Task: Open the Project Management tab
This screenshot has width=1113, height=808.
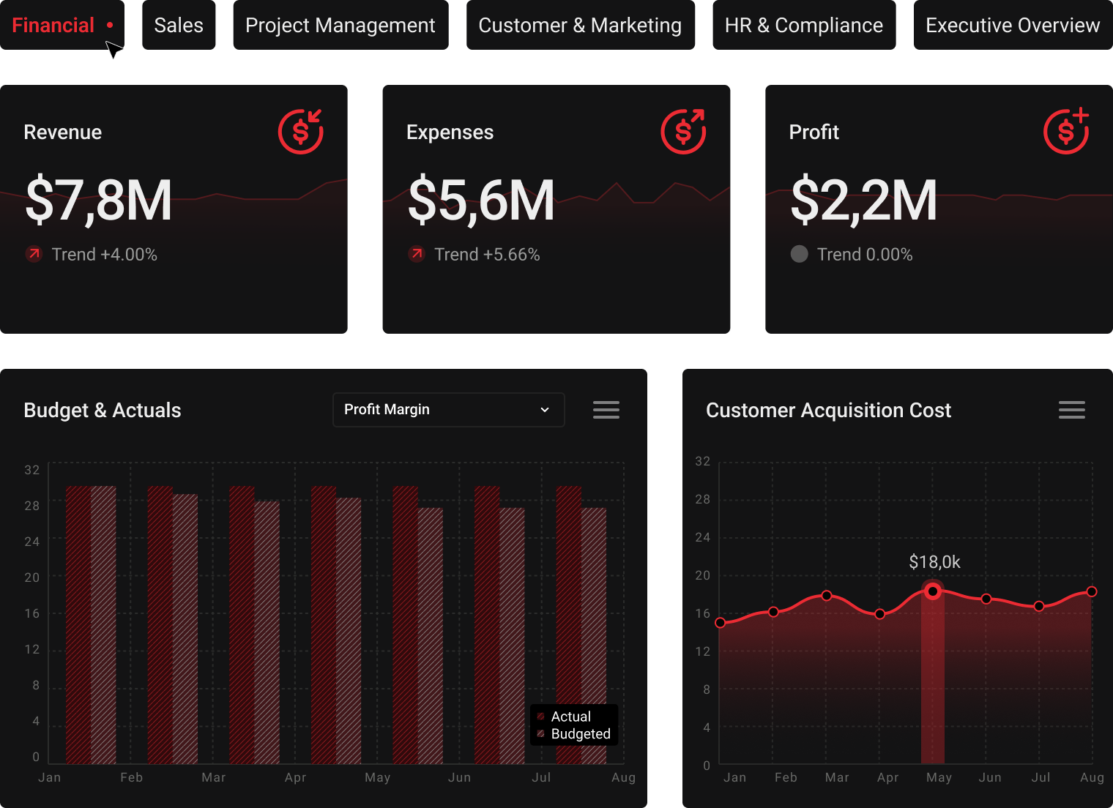Action: pos(340,25)
